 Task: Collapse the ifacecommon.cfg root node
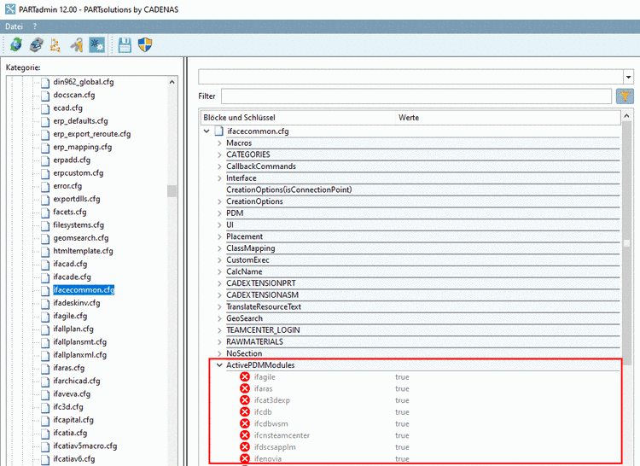tap(207, 131)
